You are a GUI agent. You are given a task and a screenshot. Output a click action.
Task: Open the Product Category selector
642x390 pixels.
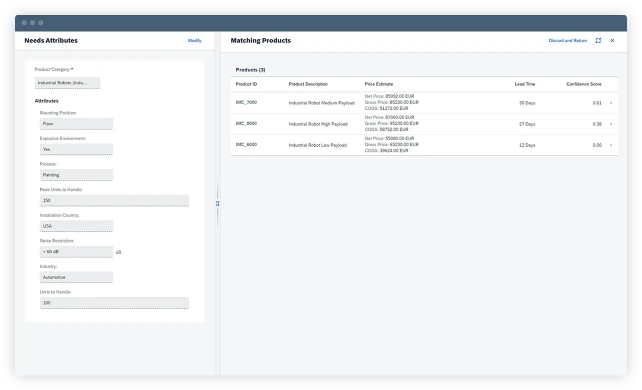(x=67, y=82)
